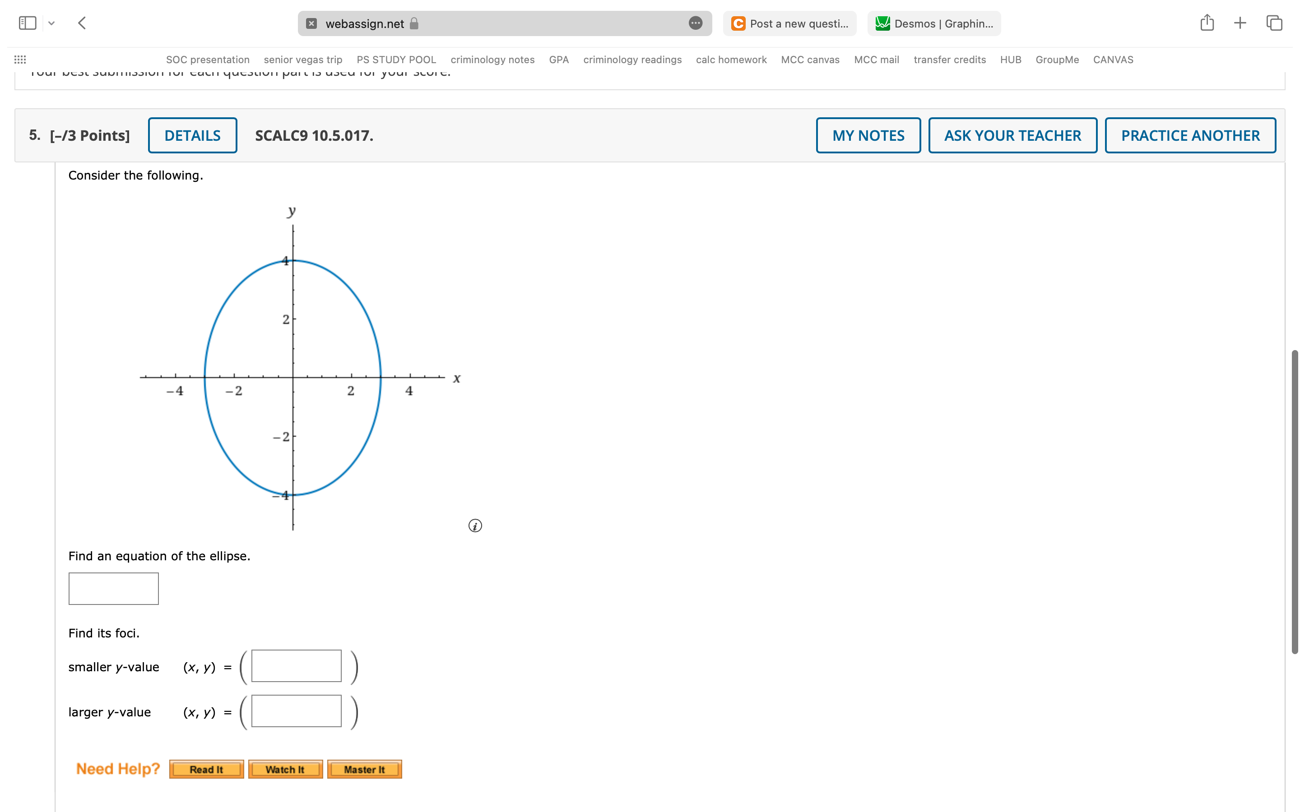Click the info icon beside the ellipse graph
This screenshot has height=812, width=1300.
click(475, 526)
